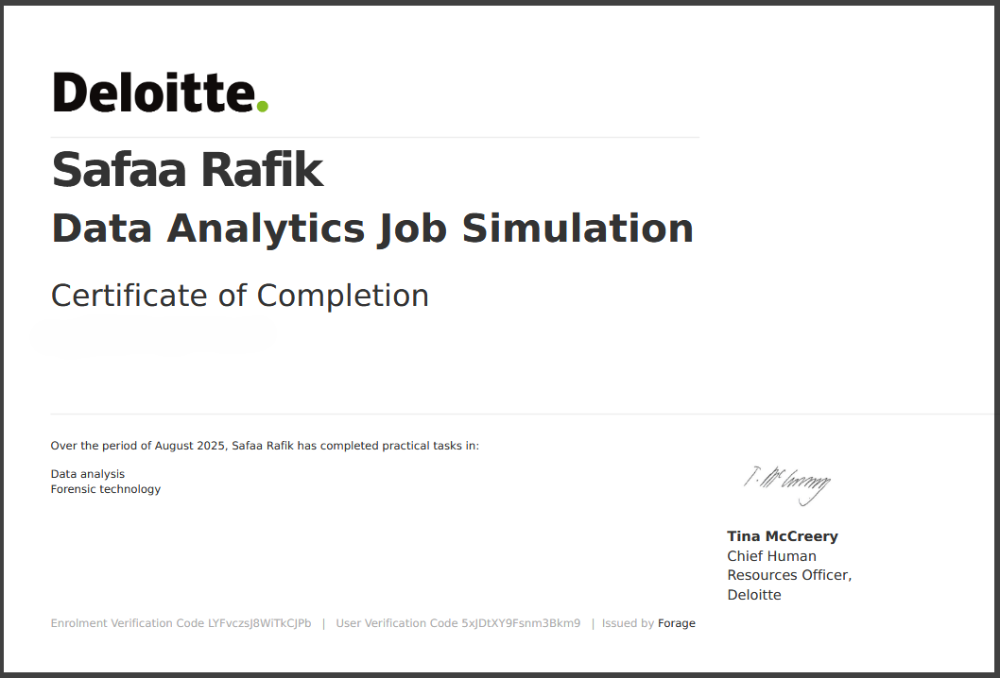The height and width of the screenshot is (678, 1000).
Task: Click the bold name 'Tina McCreery'
Action: tap(783, 536)
